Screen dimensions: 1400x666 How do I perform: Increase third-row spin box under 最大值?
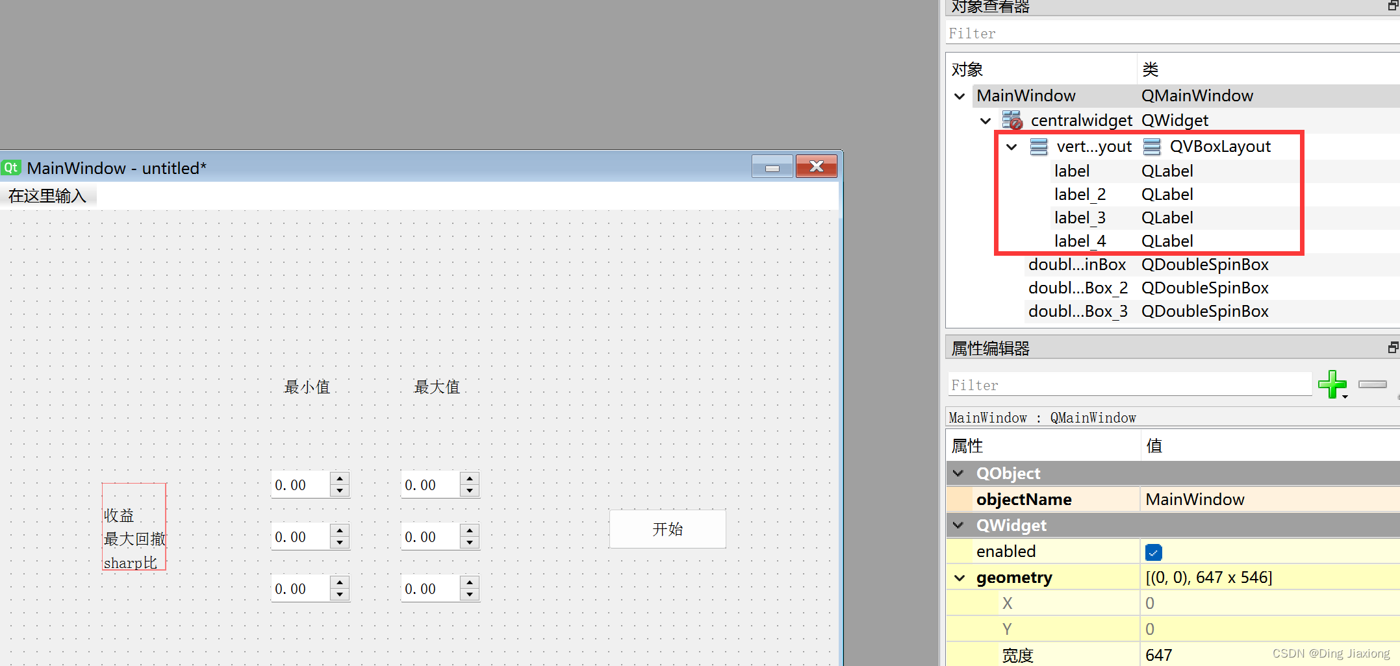point(470,582)
